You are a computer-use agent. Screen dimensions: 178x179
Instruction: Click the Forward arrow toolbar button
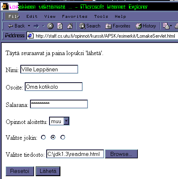click(36, 26)
